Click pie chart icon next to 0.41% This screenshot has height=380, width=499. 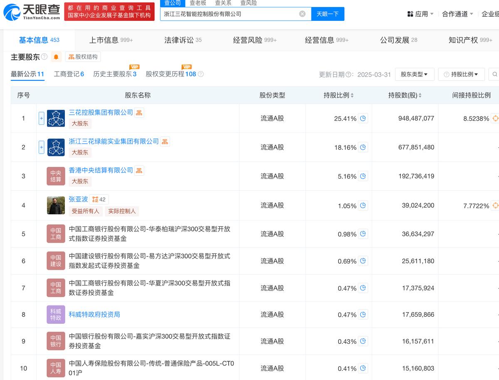tap(363, 368)
